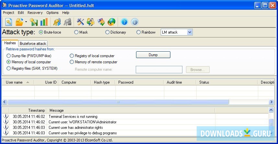
Task: Choose Registry files (SAM, SYSTEM) option
Action: click(x=9, y=68)
